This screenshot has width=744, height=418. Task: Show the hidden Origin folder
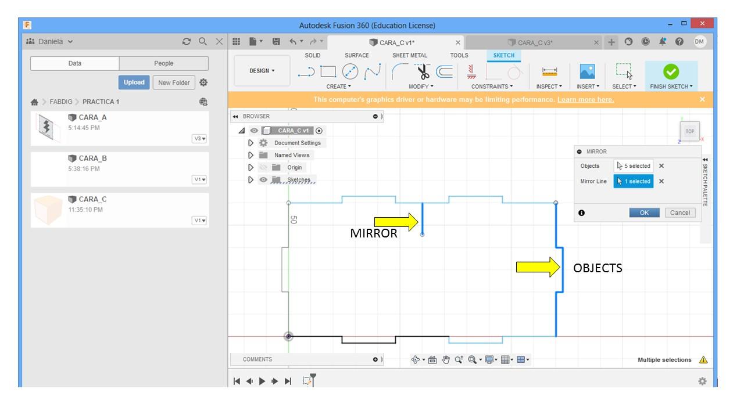264,167
